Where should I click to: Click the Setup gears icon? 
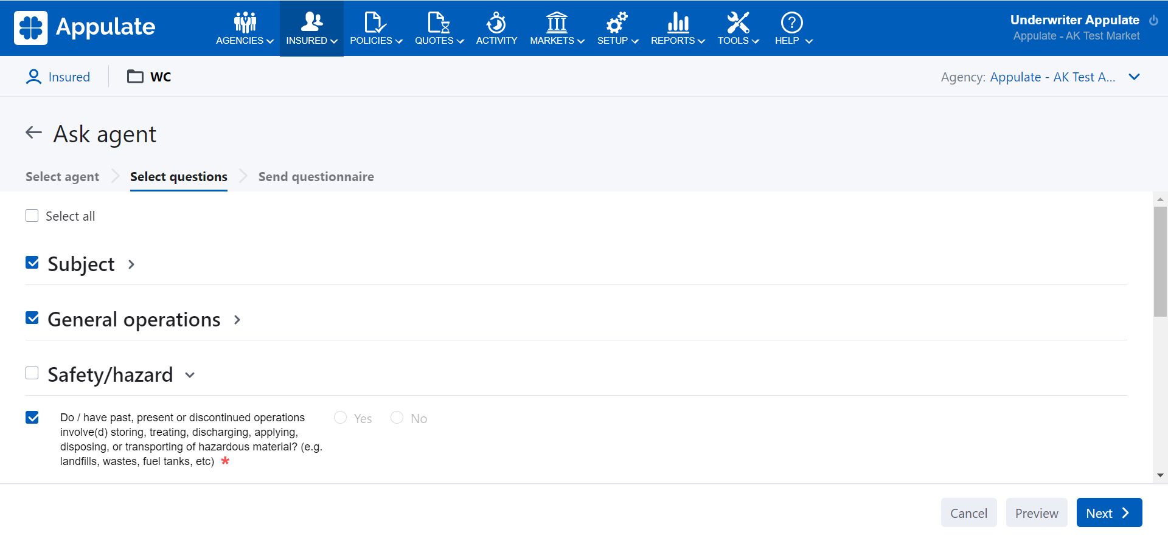coord(616,22)
